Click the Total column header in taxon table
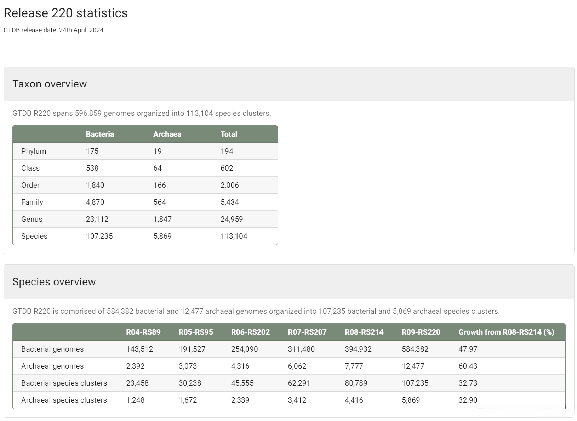The image size is (577, 421). point(229,134)
